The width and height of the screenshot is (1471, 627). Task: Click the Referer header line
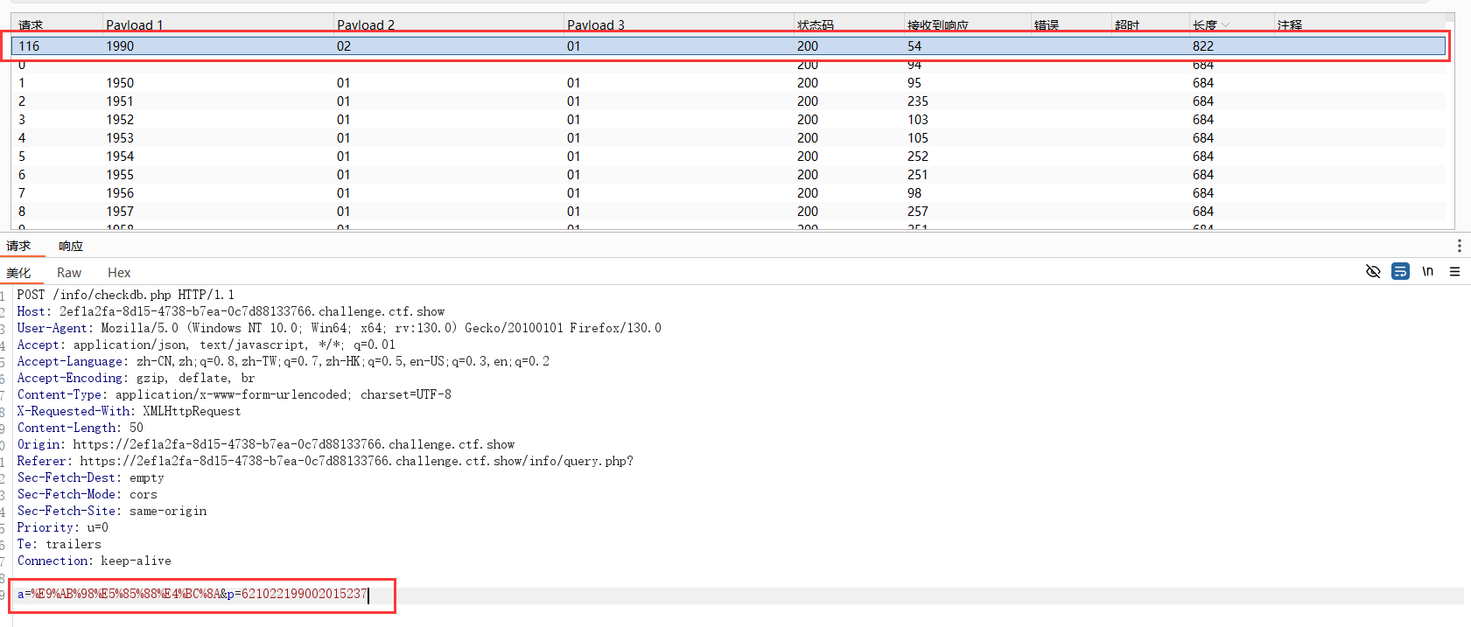(326, 461)
